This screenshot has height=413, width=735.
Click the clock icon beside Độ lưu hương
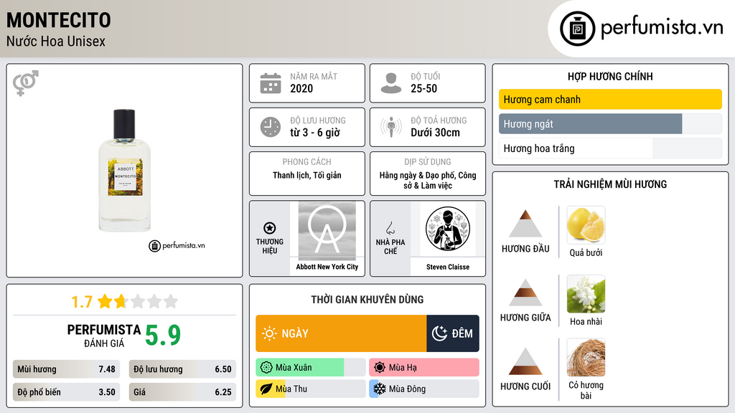click(x=271, y=127)
